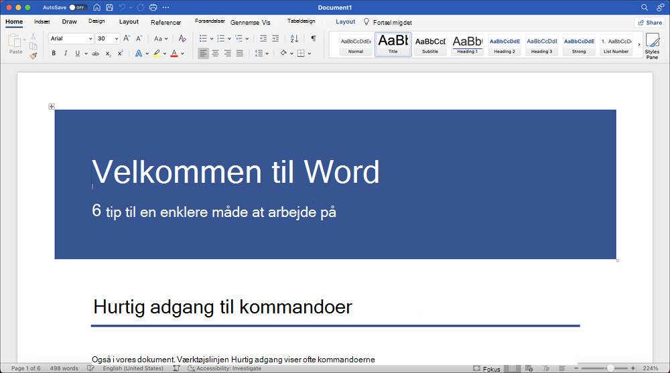This screenshot has height=373, width=670.
Task: Save the document with the disk icon
Action: point(109,7)
